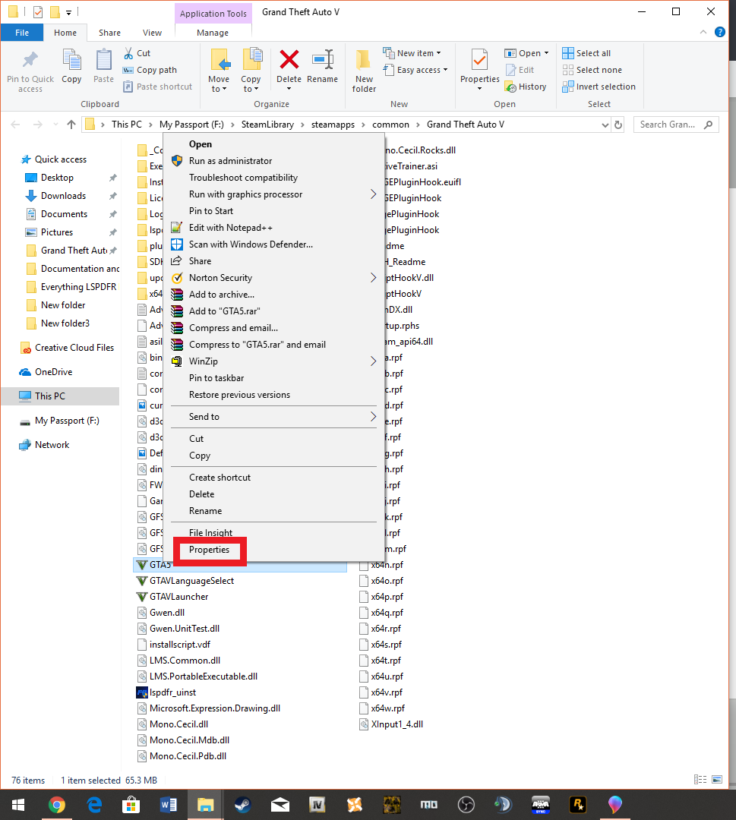Screen dimensions: 736x820
Task: Select Restore previous versions menu item
Action: pyautogui.click(x=275, y=395)
